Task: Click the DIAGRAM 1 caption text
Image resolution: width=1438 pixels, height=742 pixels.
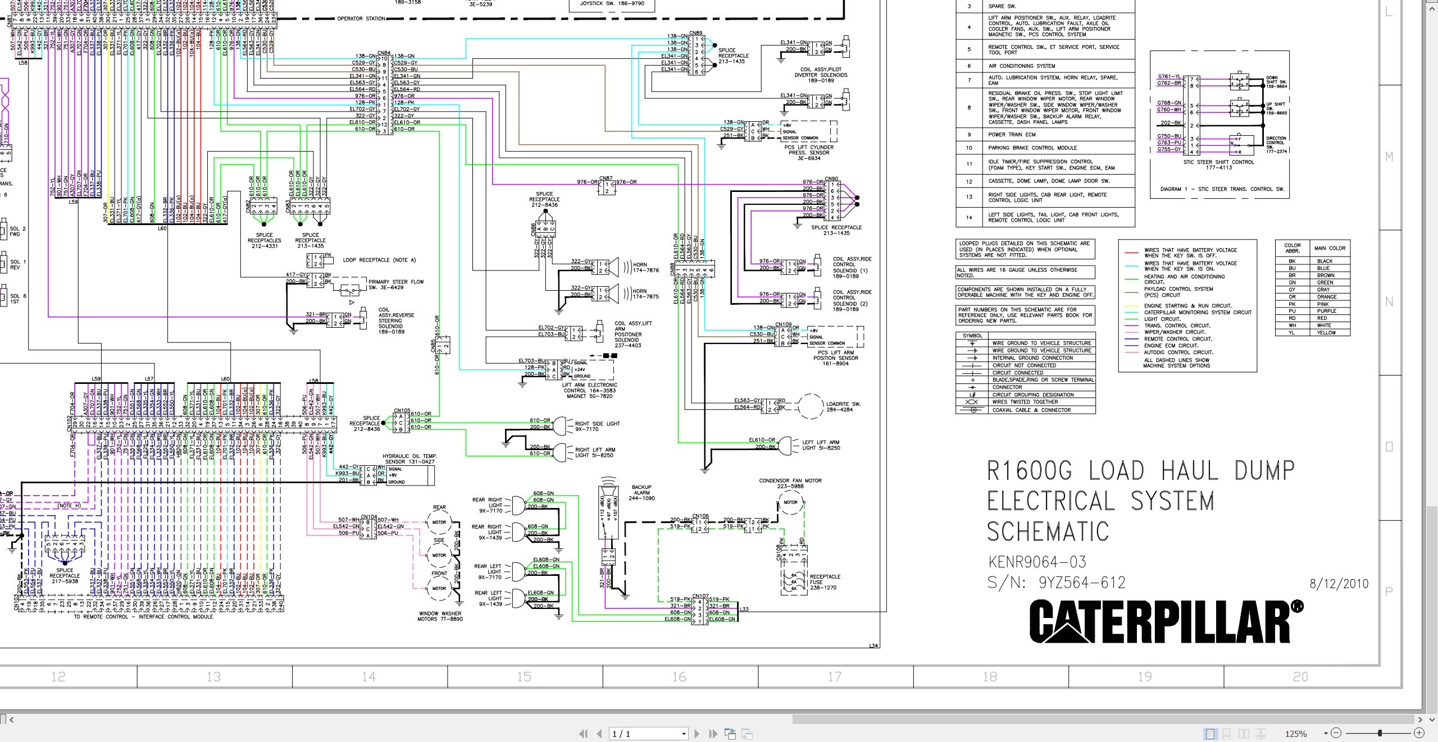Action: coord(1222,189)
